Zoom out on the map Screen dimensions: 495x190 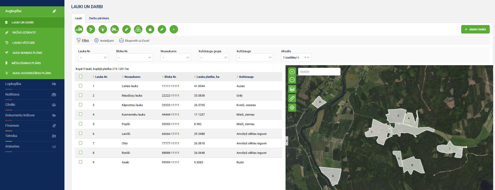pyautogui.click(x=292, y=79)
